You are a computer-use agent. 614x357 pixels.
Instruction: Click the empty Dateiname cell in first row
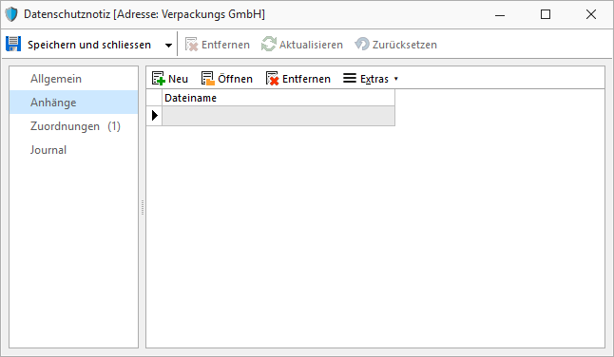coord(278,116)
